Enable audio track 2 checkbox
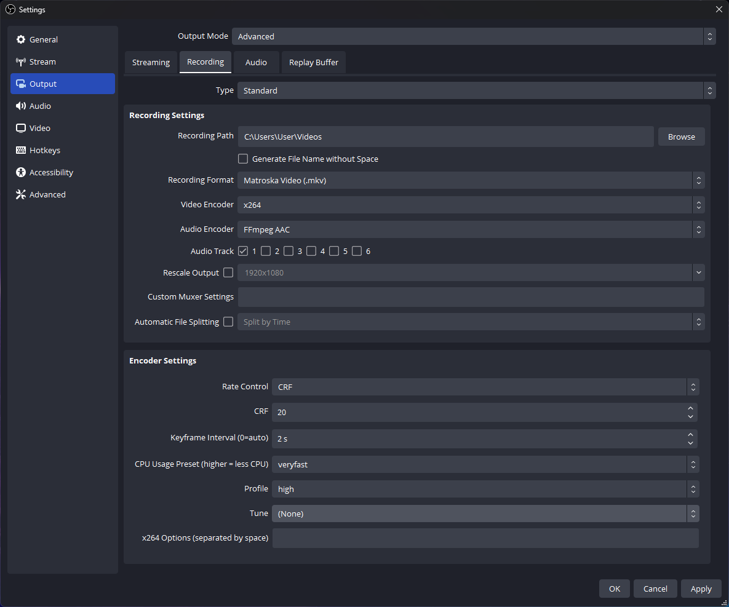This screenshot has width=729, height=607. pyautogui.click(x=266, y=251)
